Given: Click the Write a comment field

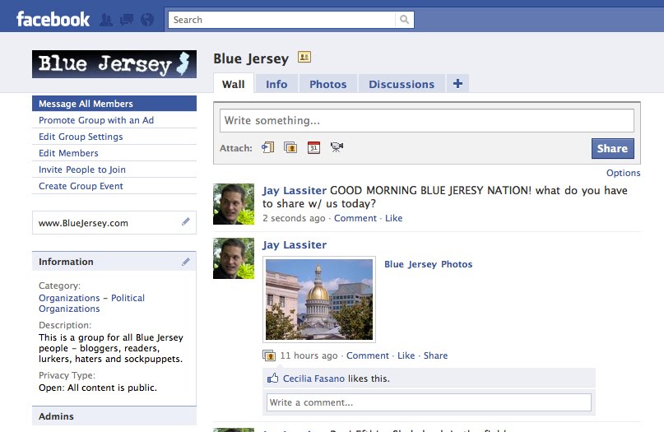Looking at the screenshot, I should (x=429, y=402).
